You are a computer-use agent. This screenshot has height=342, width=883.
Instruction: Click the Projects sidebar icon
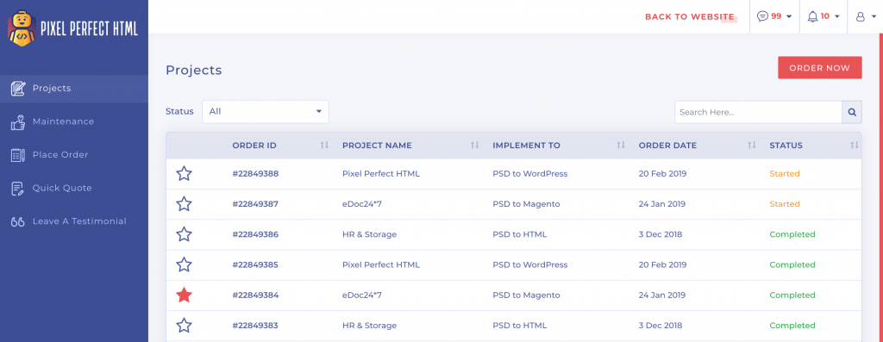pos(18,89)
